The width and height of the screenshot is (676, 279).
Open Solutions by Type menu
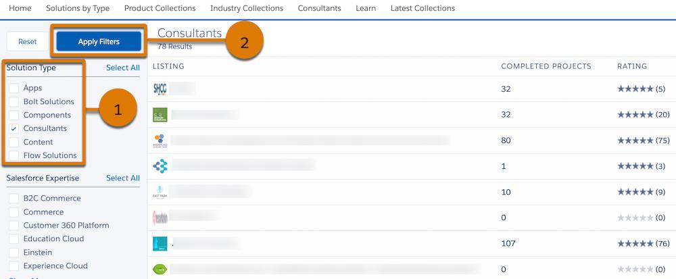78,8
